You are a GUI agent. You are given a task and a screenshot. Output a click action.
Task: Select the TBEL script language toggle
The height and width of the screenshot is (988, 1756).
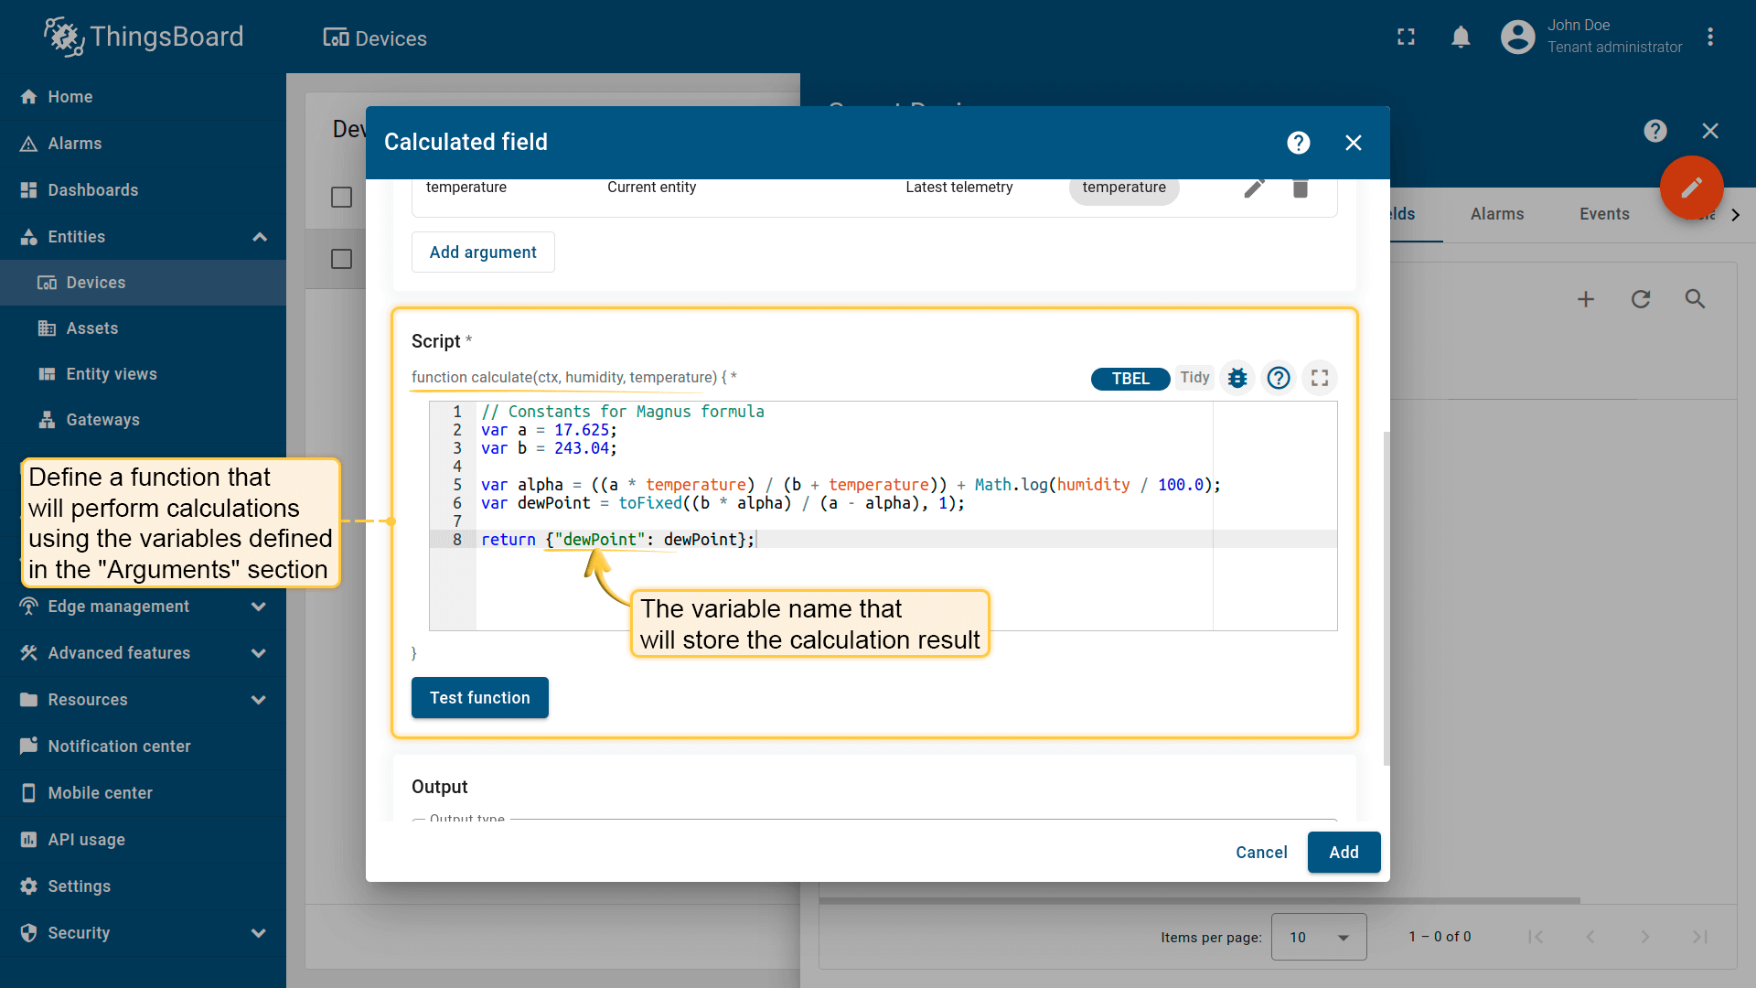(1130, 379)
